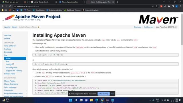Open File Explorer from taskbar

[91, 100]
